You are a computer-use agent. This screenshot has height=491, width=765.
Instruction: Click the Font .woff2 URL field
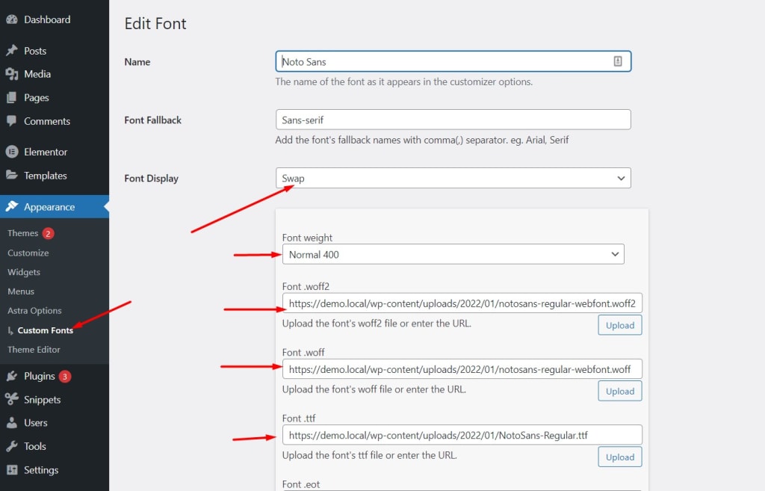pos(462,303)
